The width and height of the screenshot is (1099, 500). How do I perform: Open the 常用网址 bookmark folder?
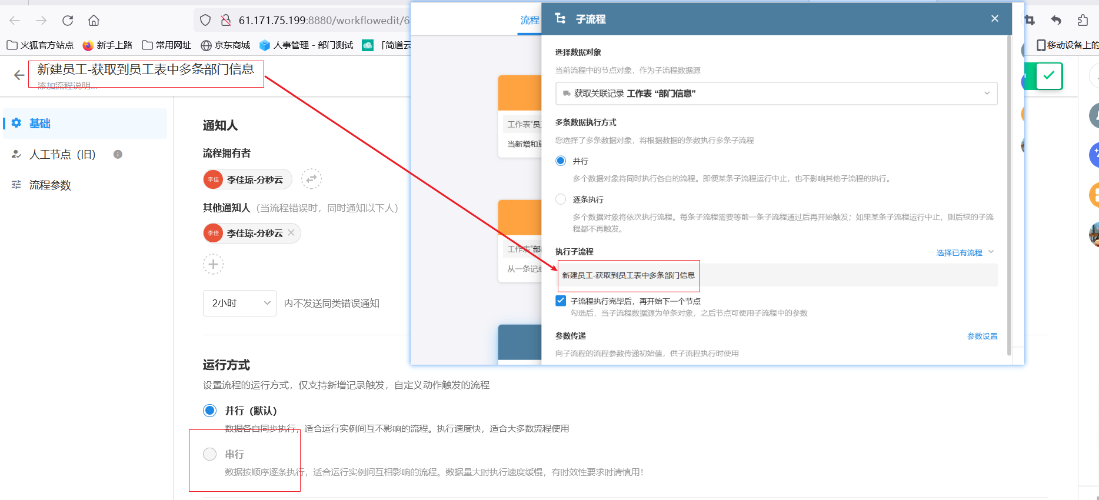166,45
